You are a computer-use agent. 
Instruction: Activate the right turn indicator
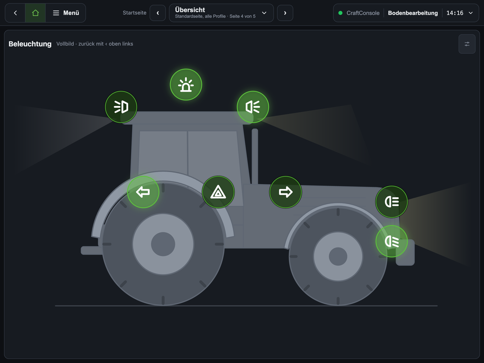[x=286, y=192]
